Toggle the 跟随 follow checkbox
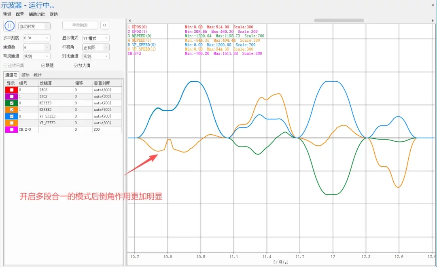Viewport: 437px width, 267px height. (43, 66)
